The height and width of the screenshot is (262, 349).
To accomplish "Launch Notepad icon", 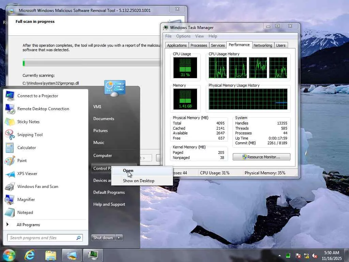I will (x=10, y=212).
